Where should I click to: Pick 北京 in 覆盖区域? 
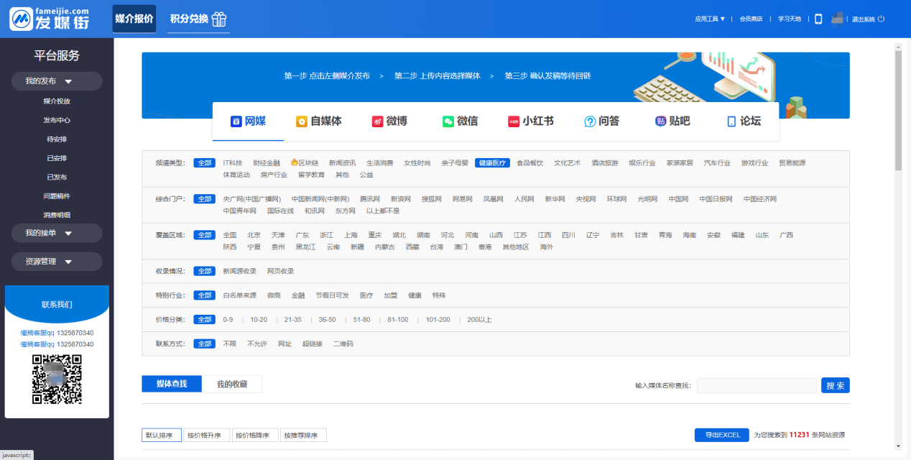[x=254, y=235]
